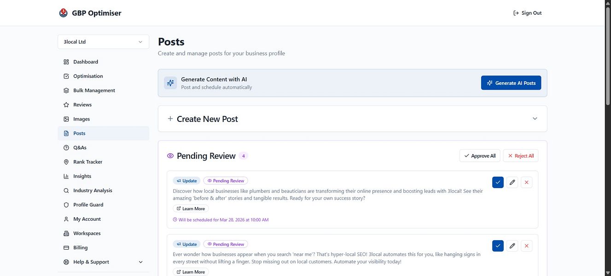The height and width of the screenshot is (276, 611).
Task: Click the GBP Optimiser logo icon
Action: coord(64,13)
